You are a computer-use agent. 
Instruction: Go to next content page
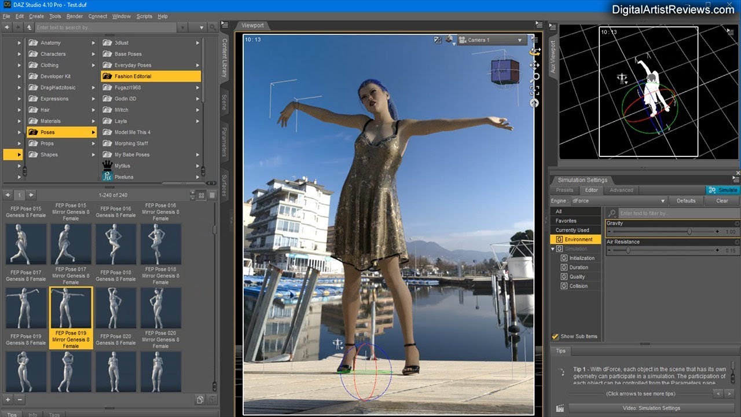31,195
